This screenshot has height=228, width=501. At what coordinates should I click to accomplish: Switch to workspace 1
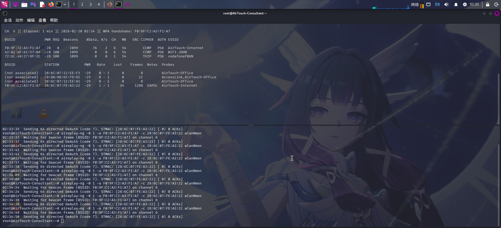click(x=74, y=4)
